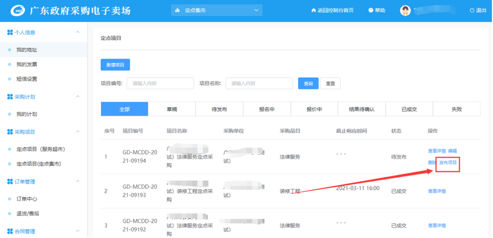This screenshot has width=493, height=238.
Task: Switch to the 待发布 tab
Action: [x=219, y=109]
